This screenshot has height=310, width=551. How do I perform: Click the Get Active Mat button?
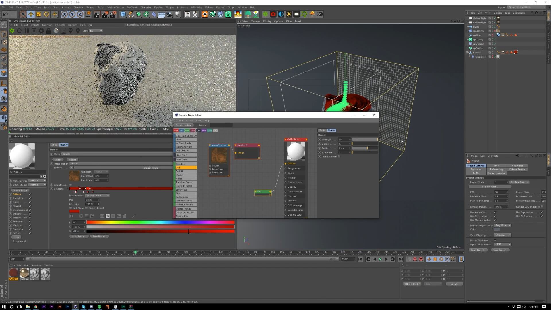[x=183, y=125]
